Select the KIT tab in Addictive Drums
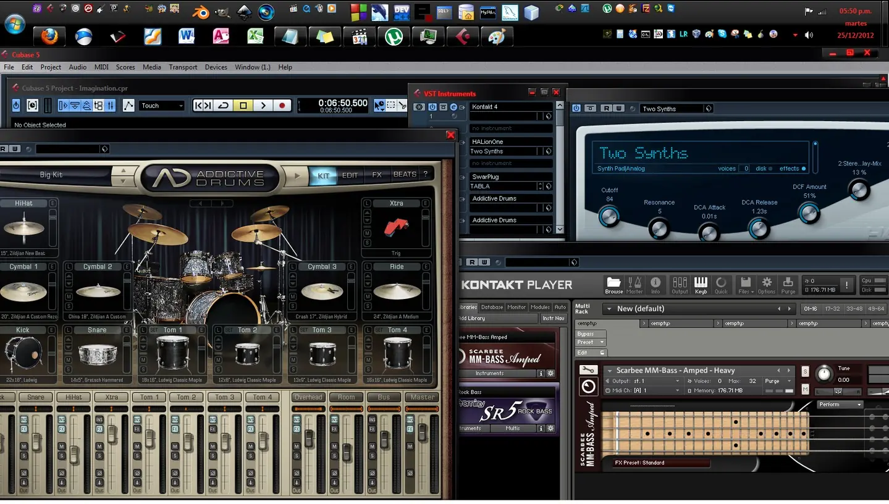Image resolution: width=889 pixels, height=504 pixels. (x=323, y=175)
